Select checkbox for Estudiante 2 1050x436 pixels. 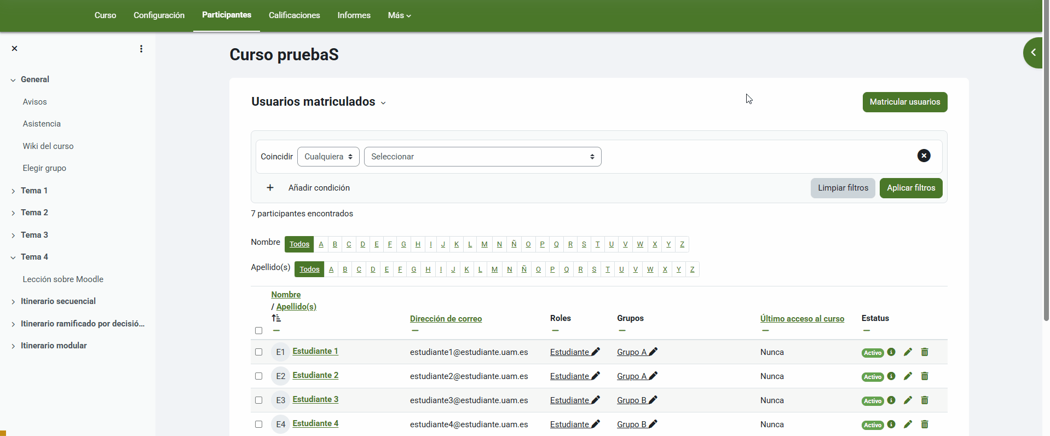[259, 376]
